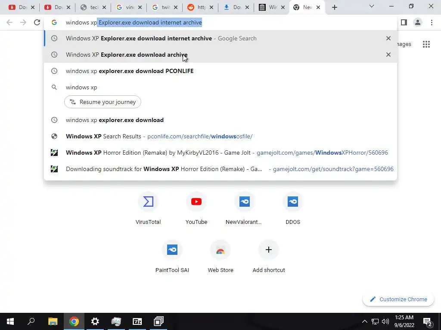Screen dimensions: 441x330
Task: Pick the plain 'windows xp' search suggestion
Action: click(220, 87)
